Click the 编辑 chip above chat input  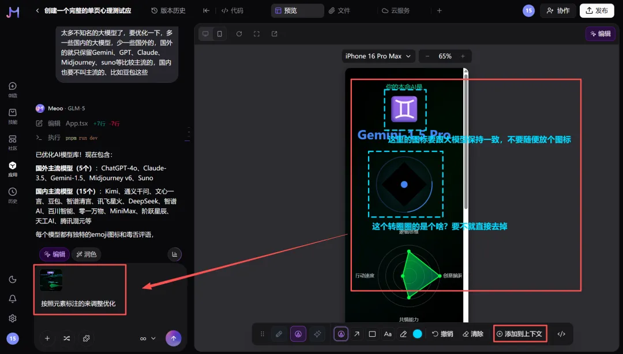tap(54, 254)
